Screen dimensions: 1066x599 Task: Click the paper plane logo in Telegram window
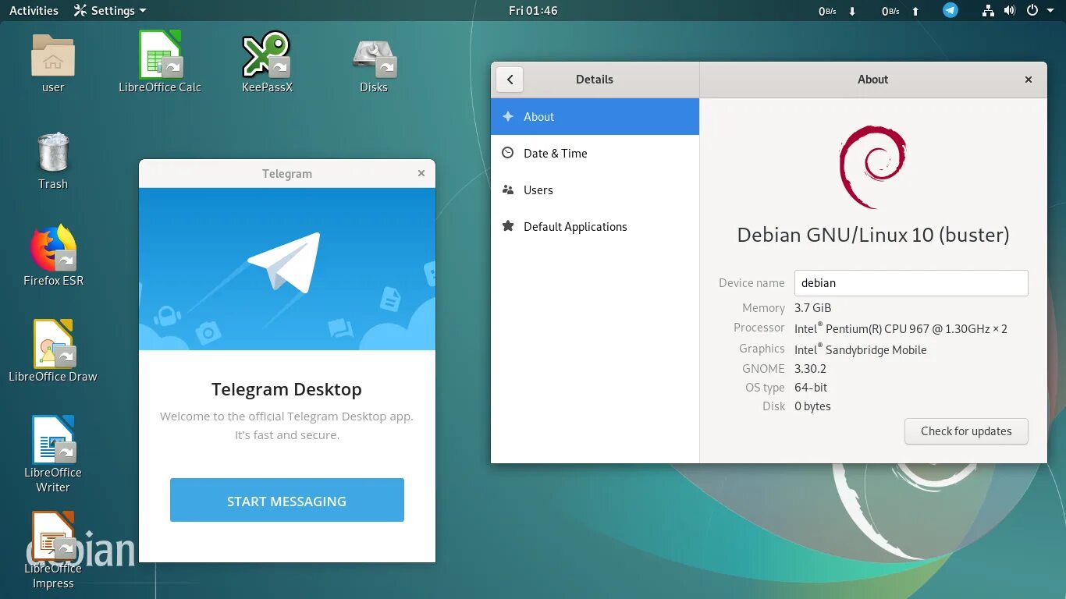(x=284, y=261)
